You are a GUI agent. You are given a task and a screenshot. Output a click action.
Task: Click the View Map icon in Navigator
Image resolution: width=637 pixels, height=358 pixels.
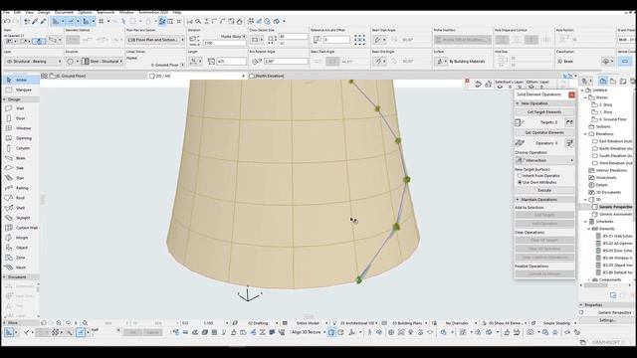tap(613, 82)
